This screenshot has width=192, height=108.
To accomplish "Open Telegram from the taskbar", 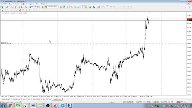I will click(x=63, y=106).
